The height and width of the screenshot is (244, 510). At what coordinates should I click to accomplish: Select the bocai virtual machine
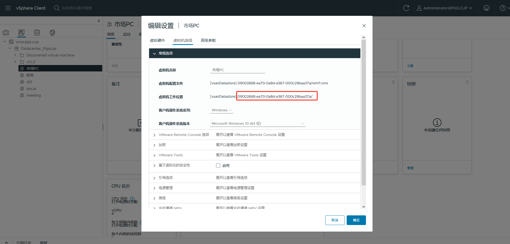[x=31, y=89]
